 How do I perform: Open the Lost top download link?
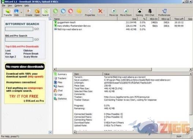click(x=8, y=51)
